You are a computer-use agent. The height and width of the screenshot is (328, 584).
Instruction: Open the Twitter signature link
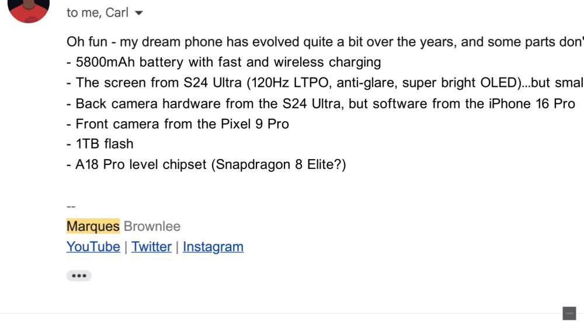[151, 247]
